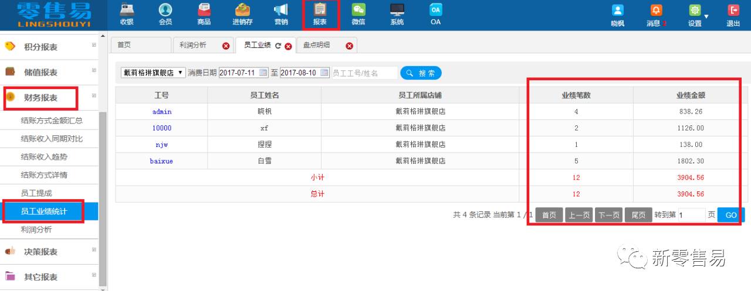Open the 微信 WeChat module icon
751x291 pixels.
pos(358,15)
